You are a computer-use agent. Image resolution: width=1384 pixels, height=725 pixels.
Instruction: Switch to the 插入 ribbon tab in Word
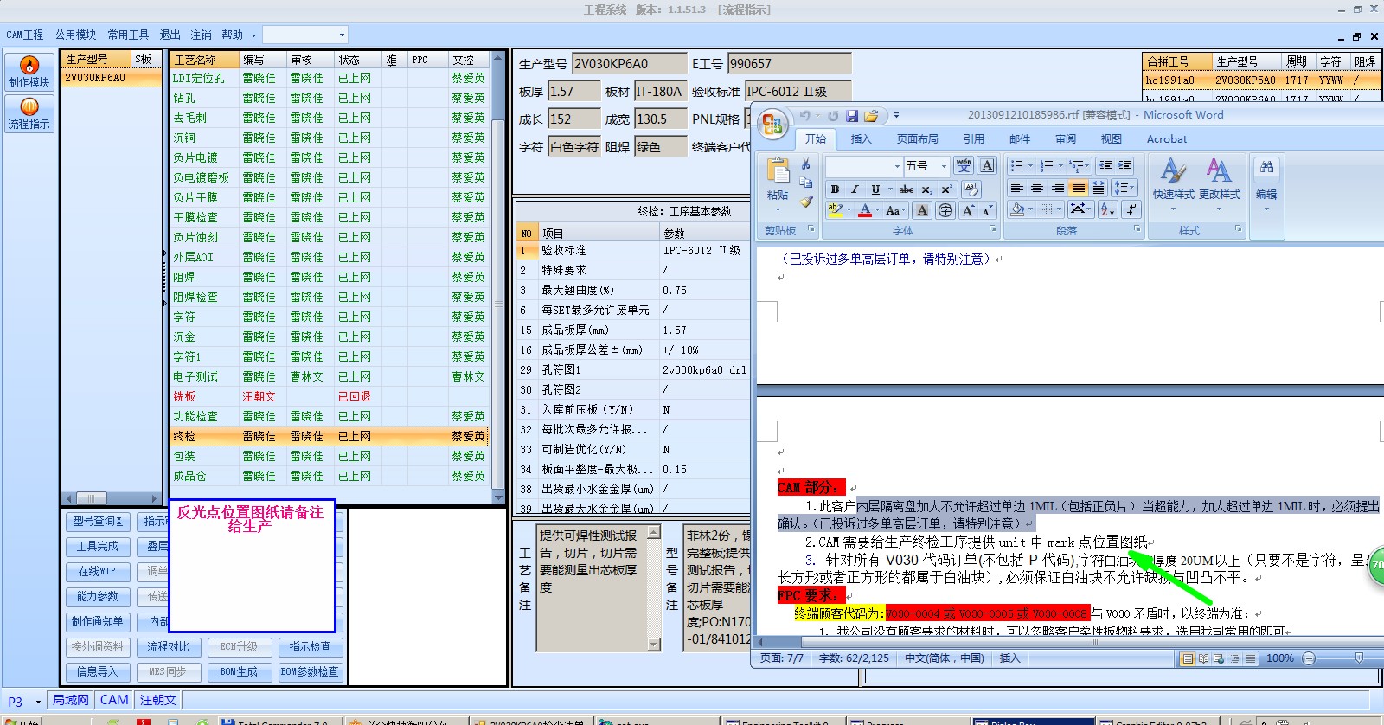(x=861, y=138)
